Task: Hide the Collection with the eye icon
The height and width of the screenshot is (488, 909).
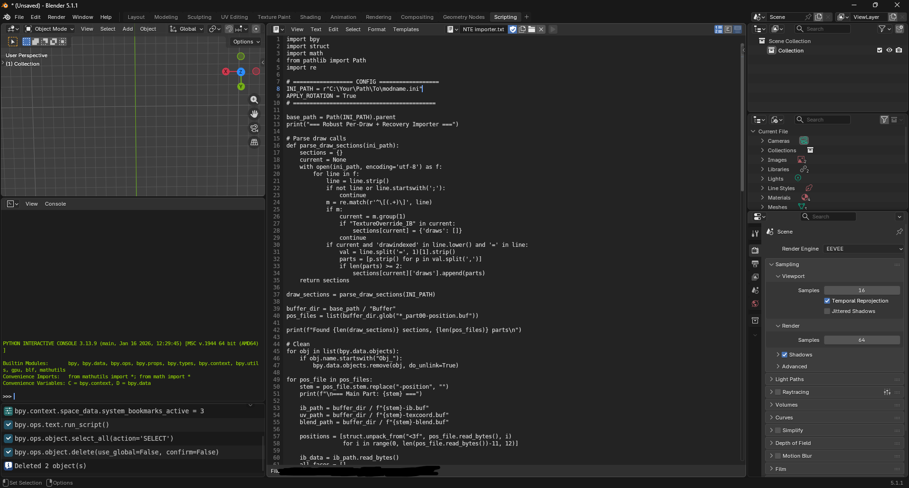Action: pos(889,50)
